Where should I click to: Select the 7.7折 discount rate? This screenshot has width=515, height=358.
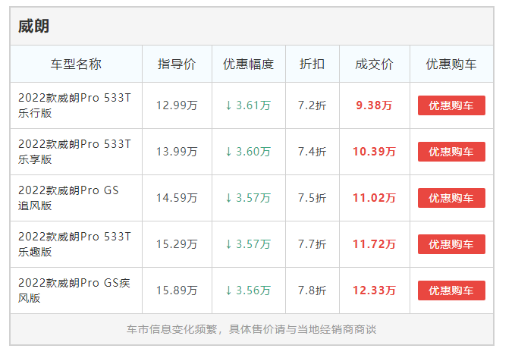(x=312, y=244)
